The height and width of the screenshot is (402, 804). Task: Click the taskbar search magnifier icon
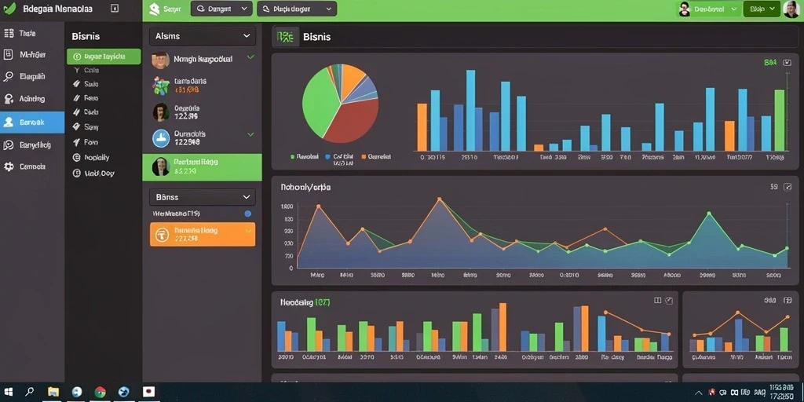(30, 392)
